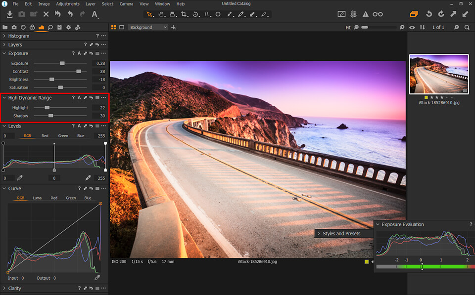Select the Rotate tool next to Crop
This screenshot has width=475, height=295.
coord(196,14)
